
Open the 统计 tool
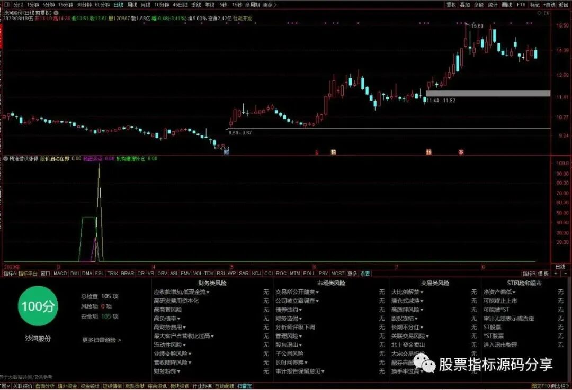(x=493, y=5)
